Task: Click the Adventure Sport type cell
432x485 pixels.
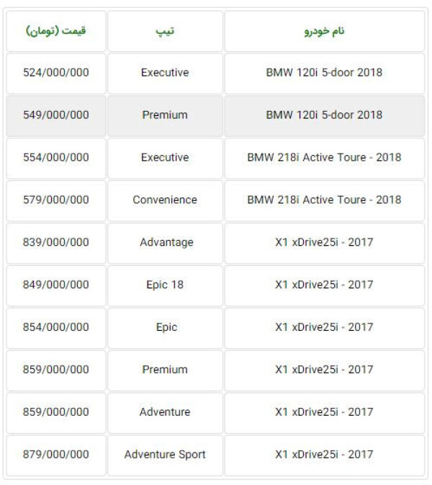Action: coord(165,455)
